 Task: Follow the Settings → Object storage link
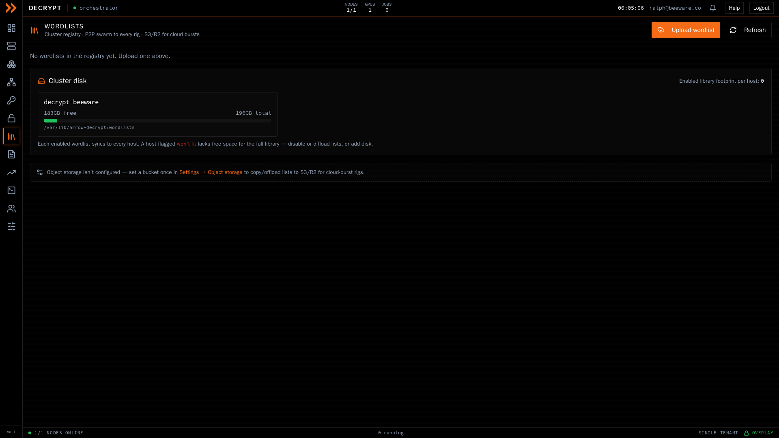(211, 172)
